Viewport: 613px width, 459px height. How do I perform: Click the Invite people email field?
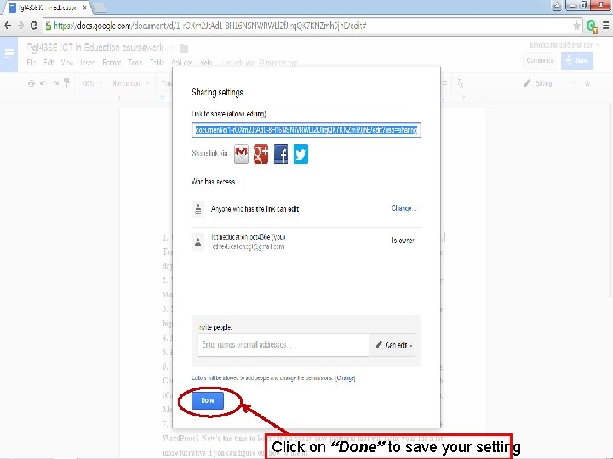pos(283,344)
